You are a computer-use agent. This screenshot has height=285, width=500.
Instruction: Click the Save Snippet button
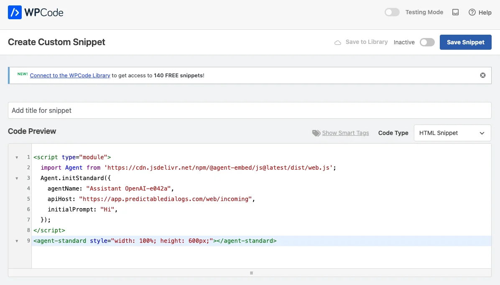click(466, 42)
